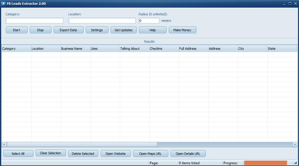
Task: Focus the Category input field
Action: [x=35, y=21]
